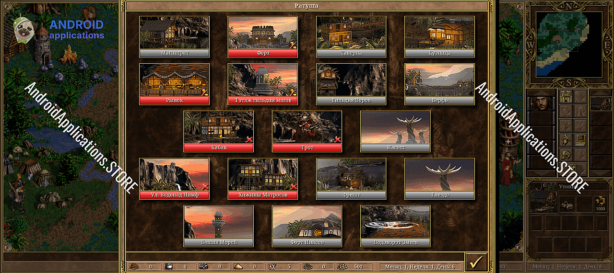Select the Форт building card
614x273 pixels.
click(x=262, y=36)
